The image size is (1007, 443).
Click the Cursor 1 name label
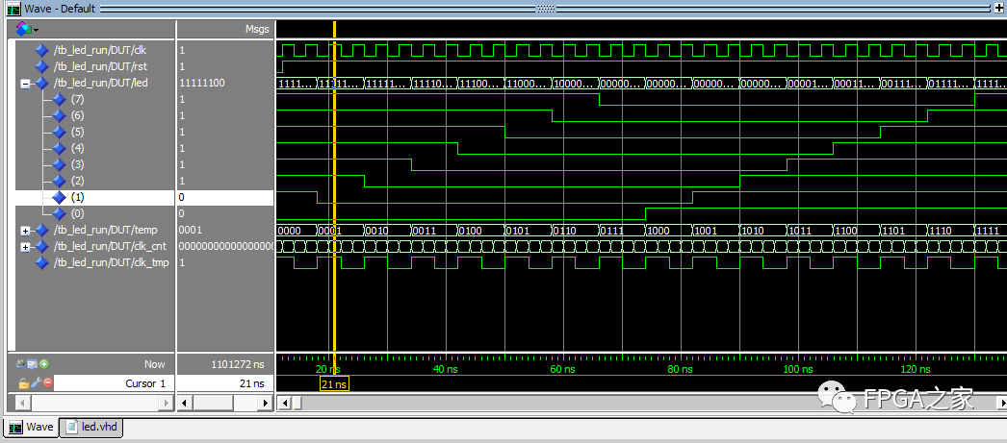146,383
